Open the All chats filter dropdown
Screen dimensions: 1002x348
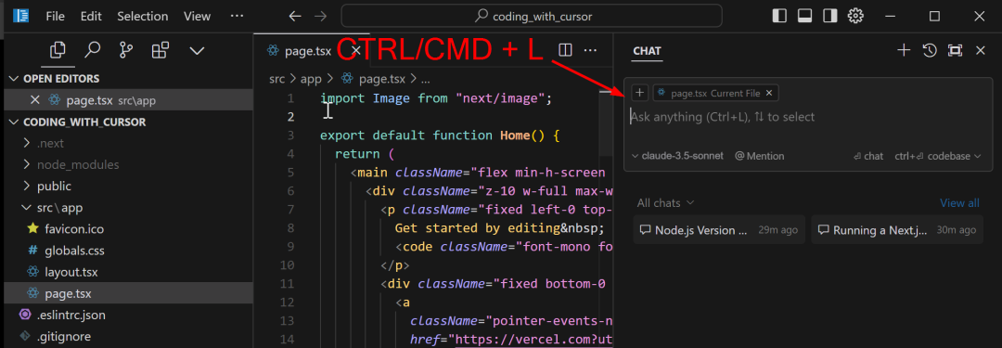tap(665, 203)
